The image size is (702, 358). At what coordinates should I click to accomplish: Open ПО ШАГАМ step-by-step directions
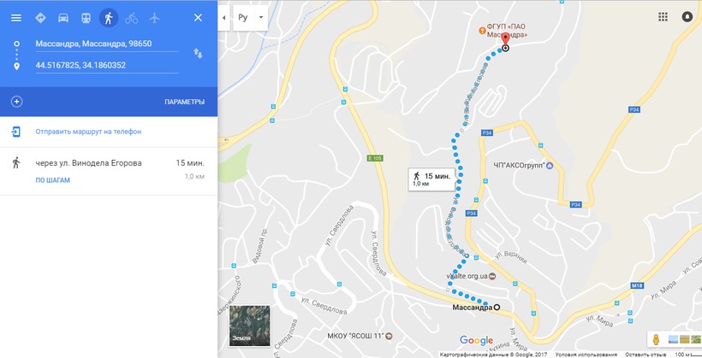(53, 180)
